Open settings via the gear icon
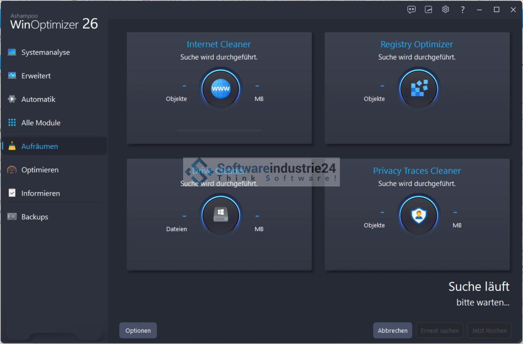This screenshot has height=344, width=523. click(x=446, y=10)
